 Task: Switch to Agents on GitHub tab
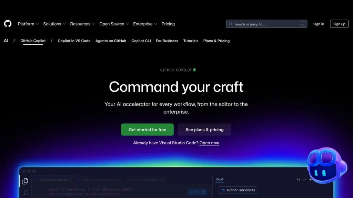point(111,41)
